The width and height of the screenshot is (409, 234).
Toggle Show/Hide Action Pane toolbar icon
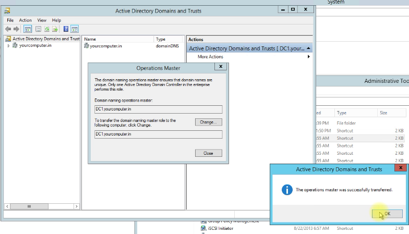pyautogui.click(x=75, y=29)
